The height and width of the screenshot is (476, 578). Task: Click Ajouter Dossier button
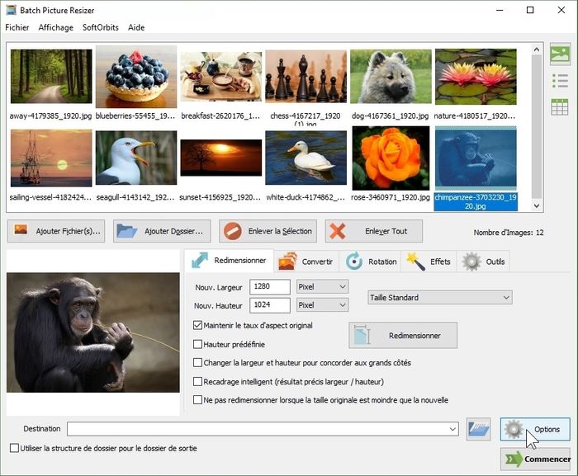coord(162,231)
